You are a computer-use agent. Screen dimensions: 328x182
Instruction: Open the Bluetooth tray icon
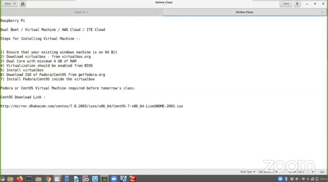(x=286, y=179)
